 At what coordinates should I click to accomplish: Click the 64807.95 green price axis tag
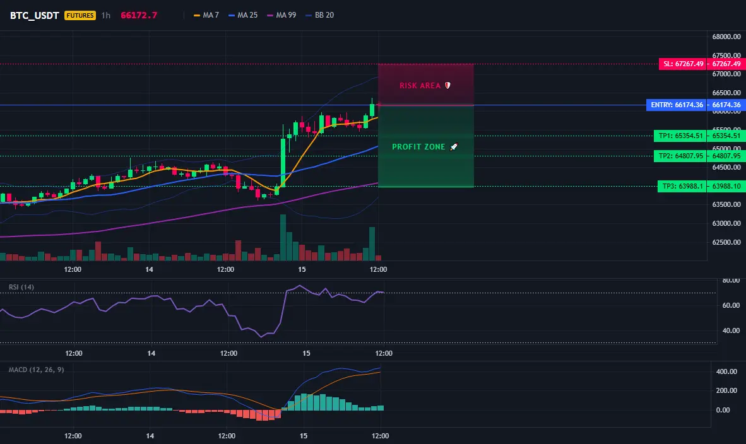[x=726, y=155]
